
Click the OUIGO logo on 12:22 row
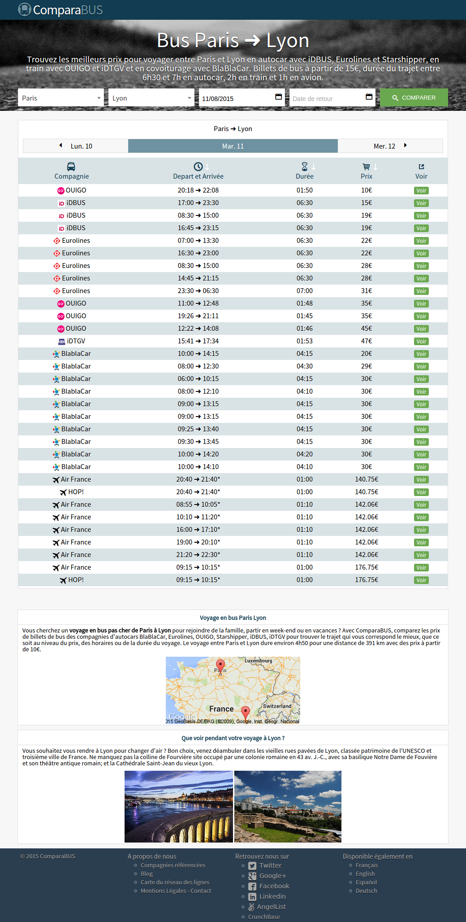click(61, 329)
